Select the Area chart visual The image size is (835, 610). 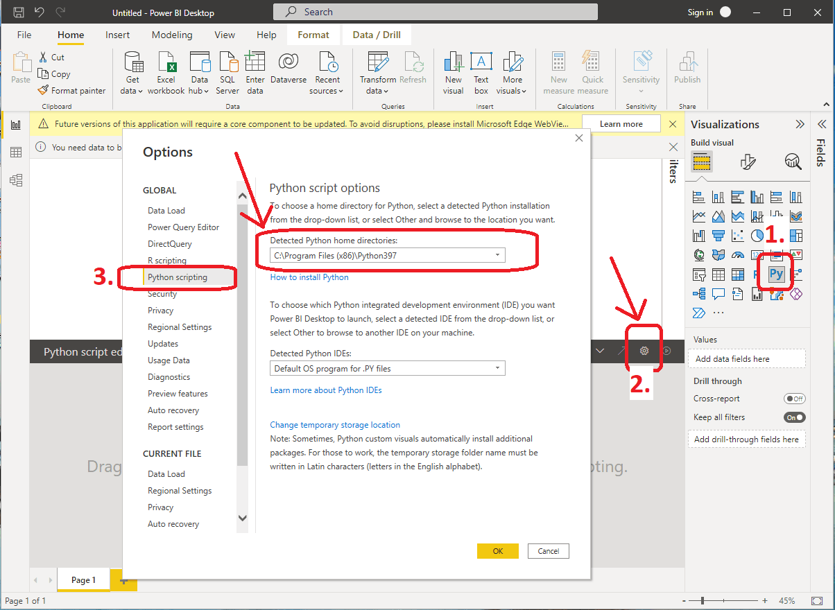click(718, 216)
